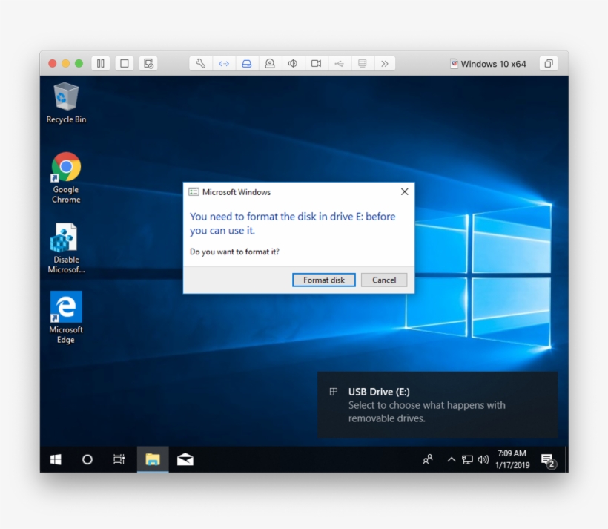Open the Action Center notifications icon
The image size is (608, 529).
(x=548, y=460)
